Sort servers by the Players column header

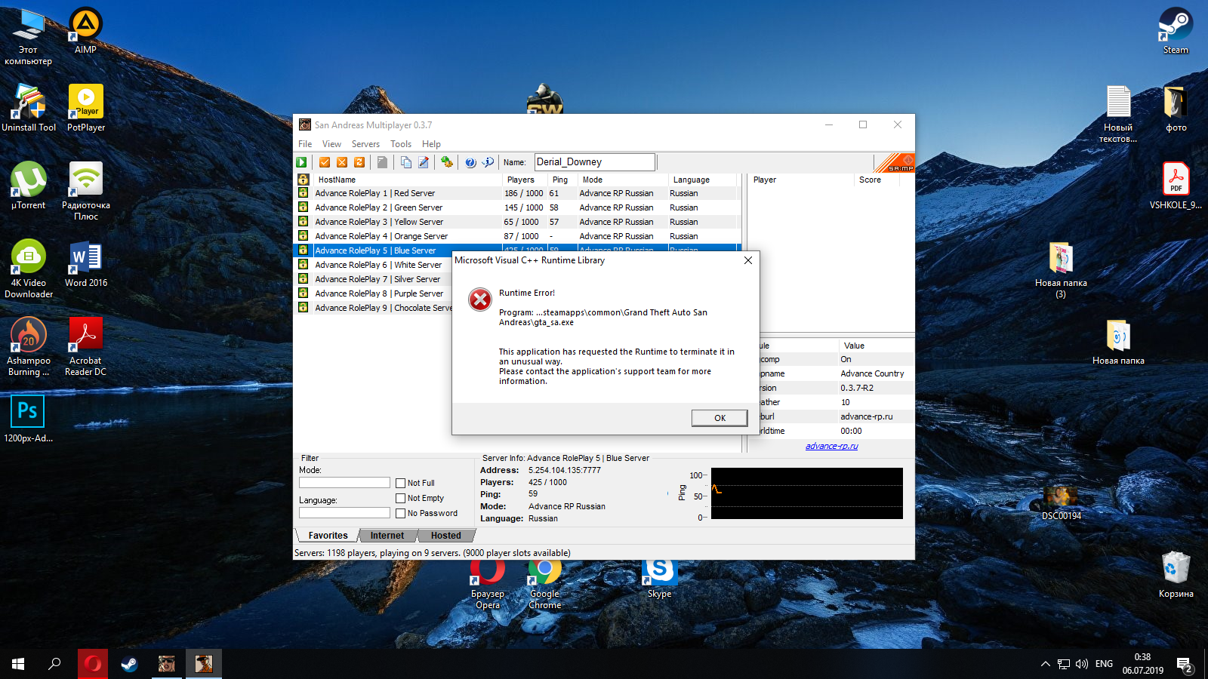coord(525,180)
